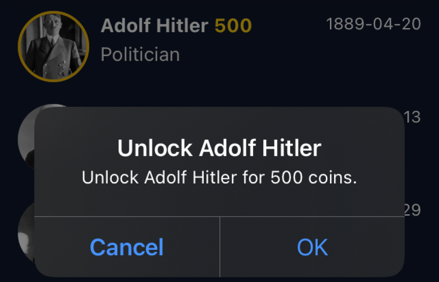The width and height of the screenshot is (439, 282).
Task: Tap the partially hidden second row avatar
Action: 26,137
